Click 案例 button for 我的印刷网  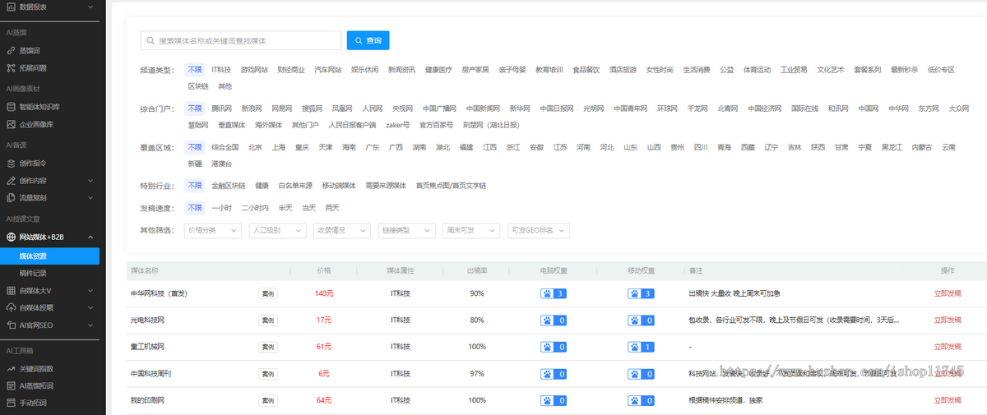[x=267, y=400]
